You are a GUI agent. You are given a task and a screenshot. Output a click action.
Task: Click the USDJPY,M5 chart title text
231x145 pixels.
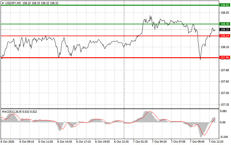pos(13,3)
